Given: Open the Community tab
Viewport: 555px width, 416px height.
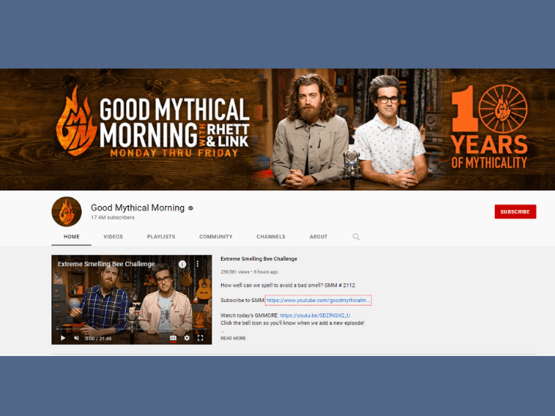Looking at the screenshot, I should coord(216,237).
